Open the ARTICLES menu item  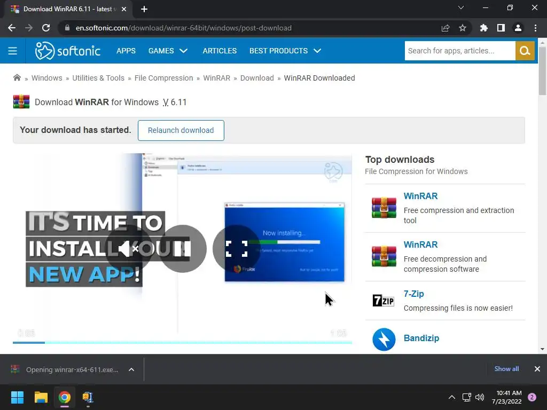[x=220, y=51]
